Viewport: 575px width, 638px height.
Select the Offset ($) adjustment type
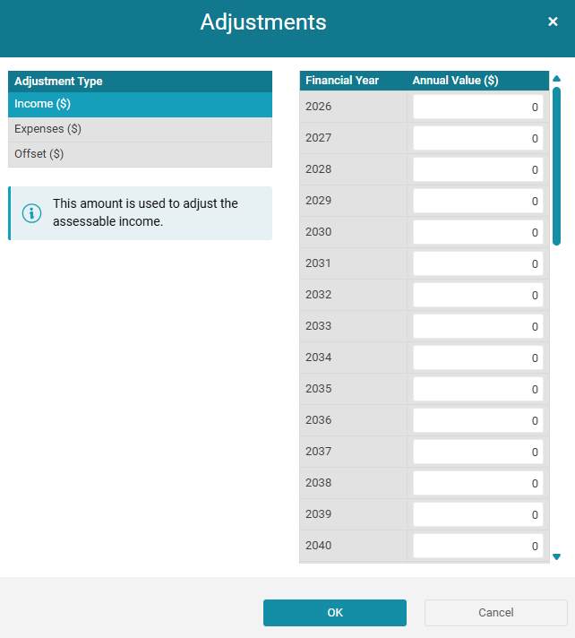click(140, 154)
